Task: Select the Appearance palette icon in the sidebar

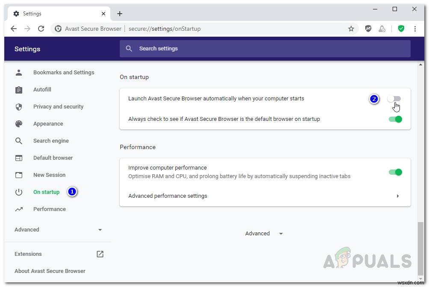Action: point(19,123)
